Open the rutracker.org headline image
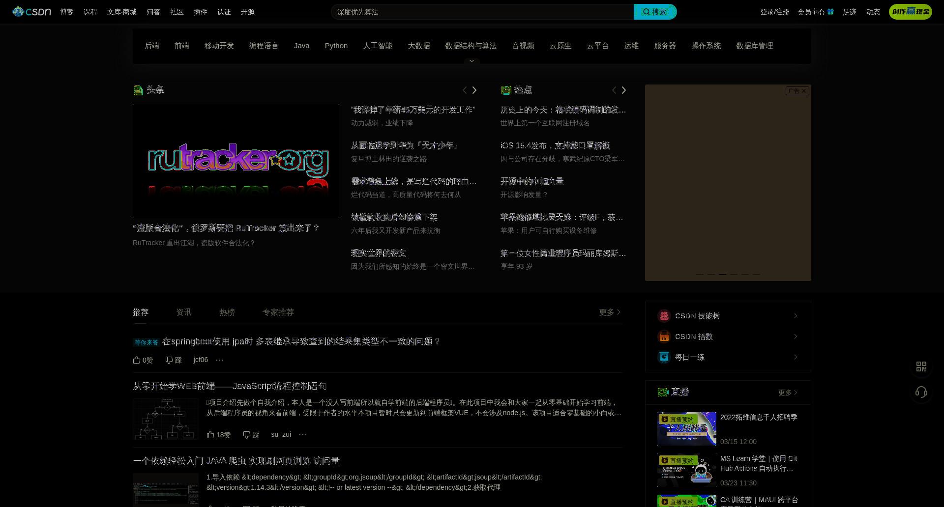The height and width of the screenshot is (507, 944). (x=236, y=161)
